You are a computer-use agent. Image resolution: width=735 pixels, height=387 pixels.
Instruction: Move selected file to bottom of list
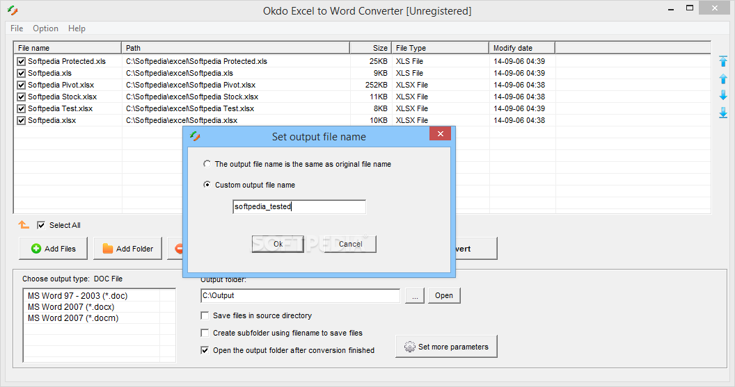[723, 113]
